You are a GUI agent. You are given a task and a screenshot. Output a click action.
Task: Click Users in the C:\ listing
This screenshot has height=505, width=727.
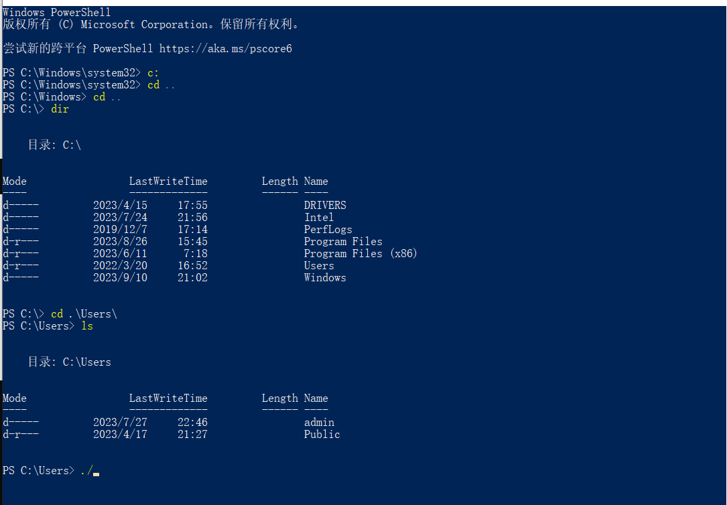(x=319, y=266)
